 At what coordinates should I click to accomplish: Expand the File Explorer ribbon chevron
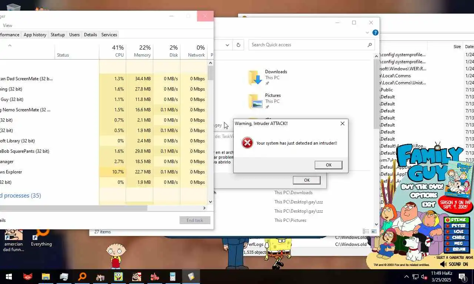(367, 33)
